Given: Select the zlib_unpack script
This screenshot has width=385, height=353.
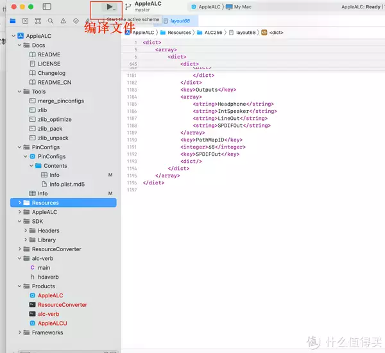Looking at the screenshot, I should pyautogui.click(x=53, y=138).
